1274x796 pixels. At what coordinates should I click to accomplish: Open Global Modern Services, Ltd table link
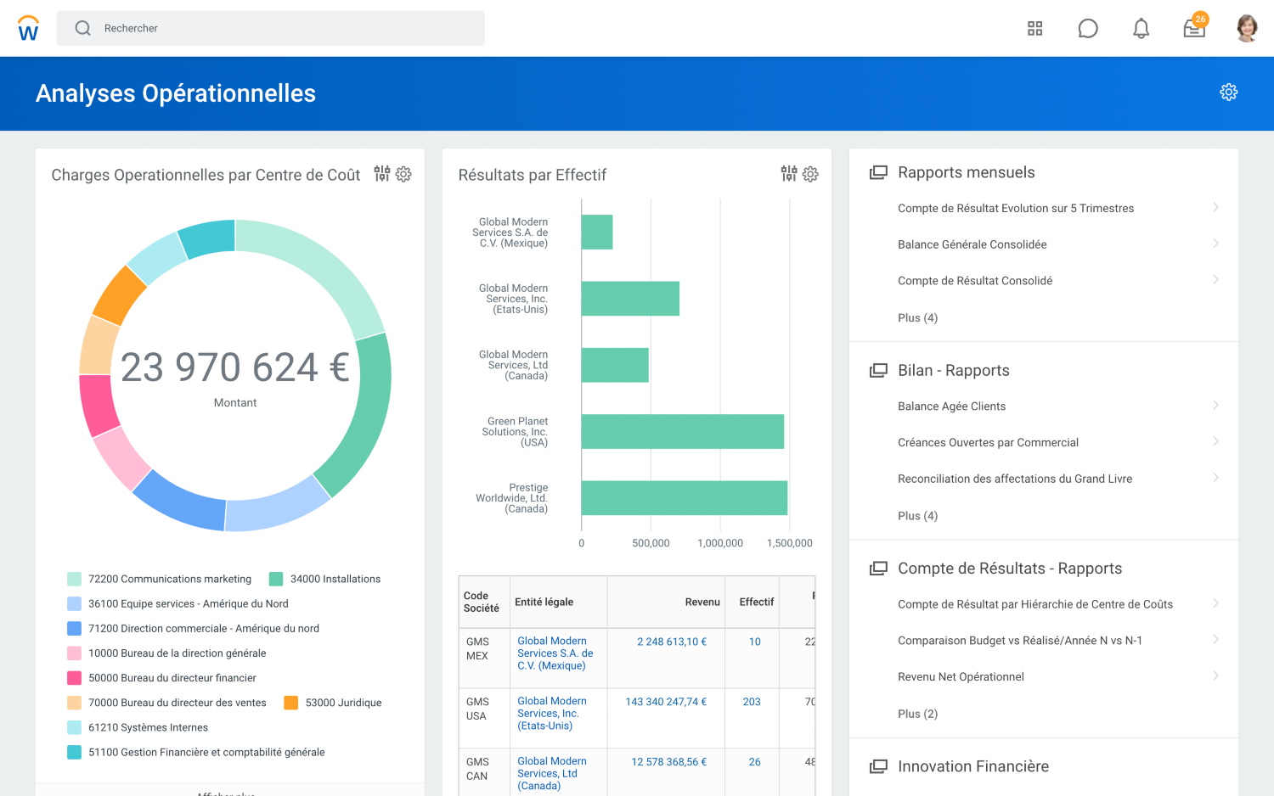point(552,774)
